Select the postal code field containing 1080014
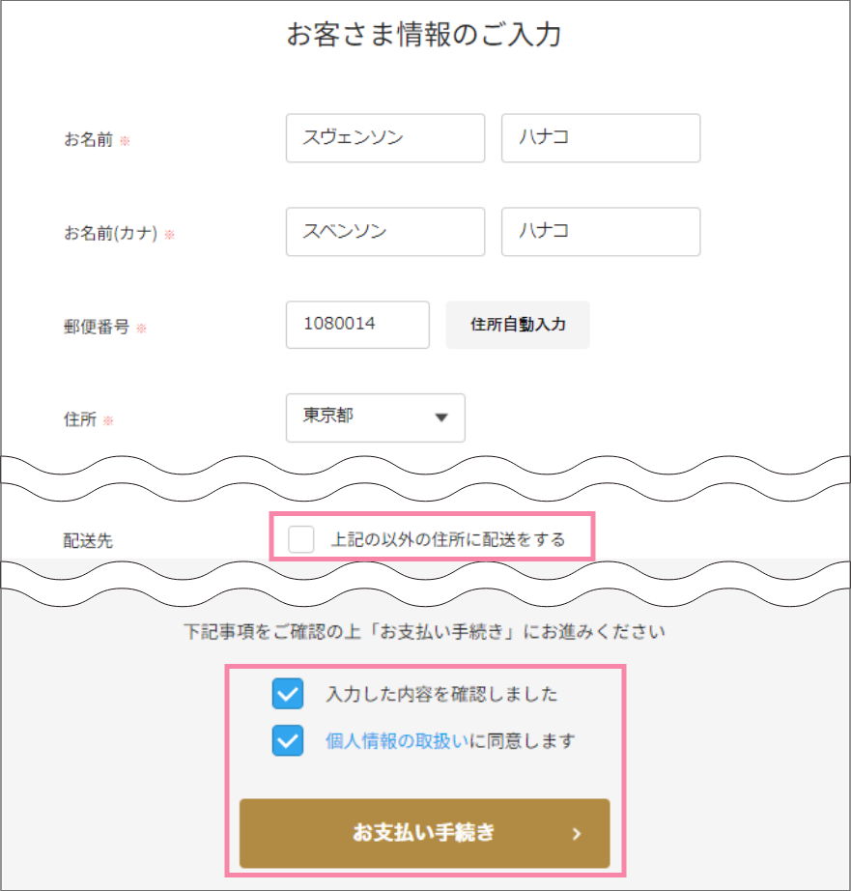This screenshot has height=891, width=851. tap(357, 325)
